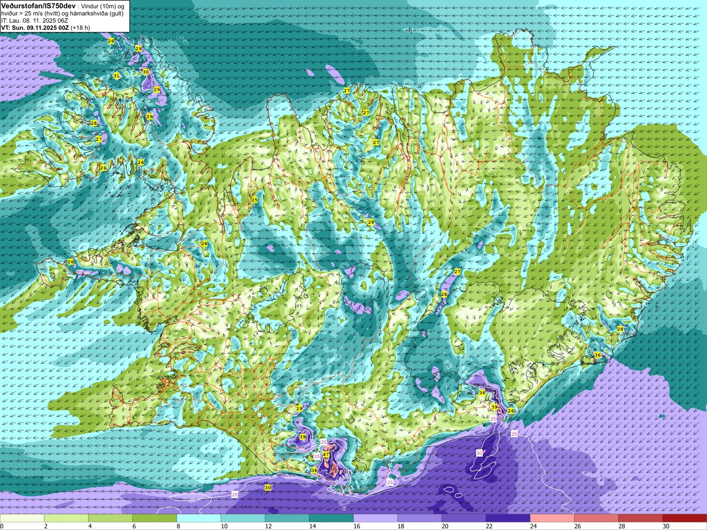Screen dimensions: 707x530
Task: Select the 8–10 m/s cyan legend swatch
Action: tap(199, 518)
